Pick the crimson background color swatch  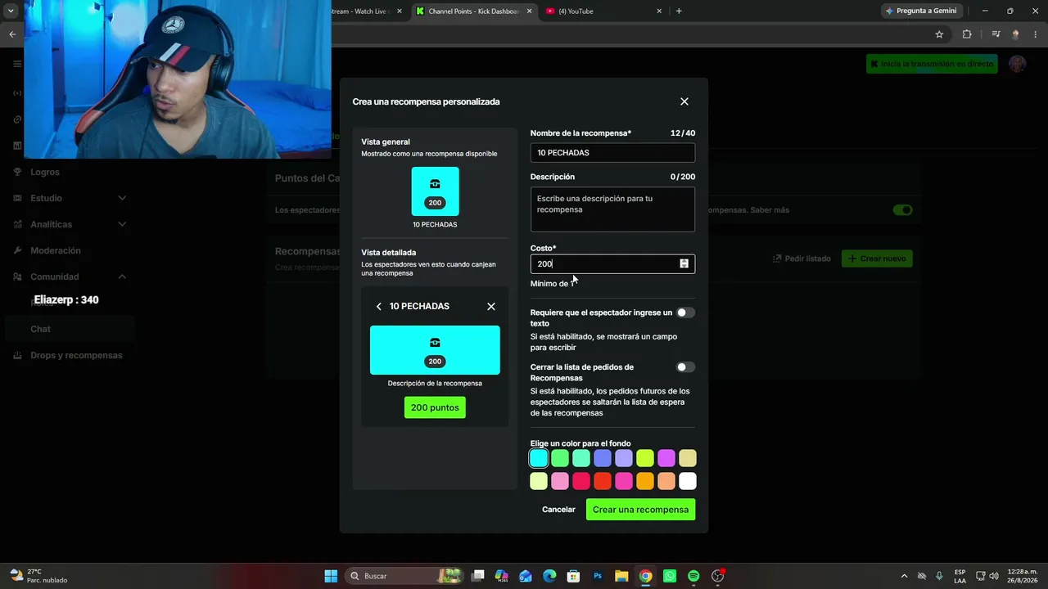(x=581, y=481)
